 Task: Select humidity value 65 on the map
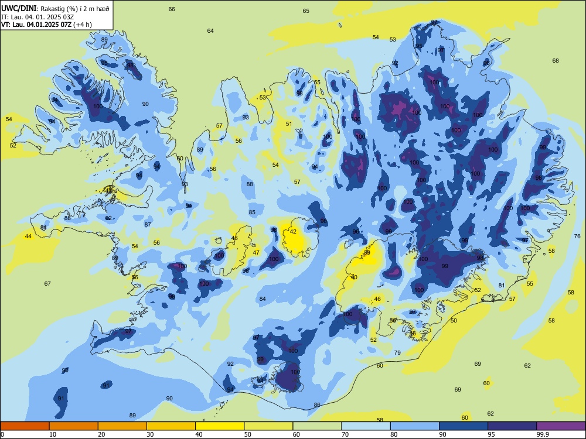pyautogui.click(x=306, y=11)
